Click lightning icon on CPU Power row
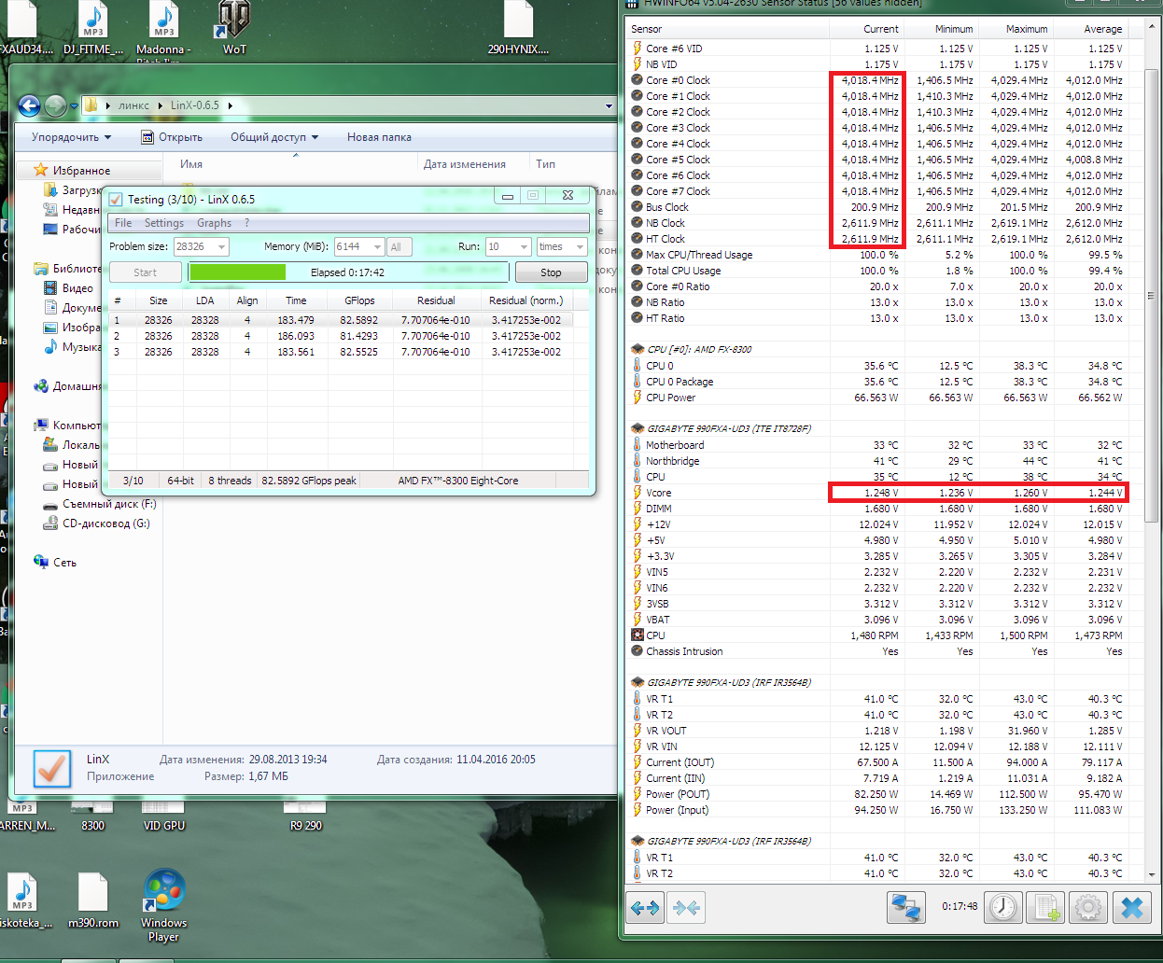The height and width of the screenshot is (963, 1163). pos(638,398)
